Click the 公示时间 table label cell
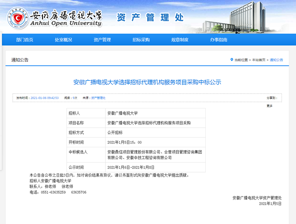Image resolution: width=296 pixels, height=224 pixels. pos(86,167)
